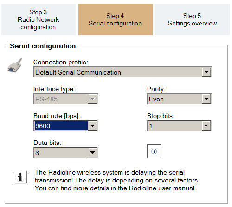
Task: Switch to Step 5 Settings overview
Action: (193, 19)
